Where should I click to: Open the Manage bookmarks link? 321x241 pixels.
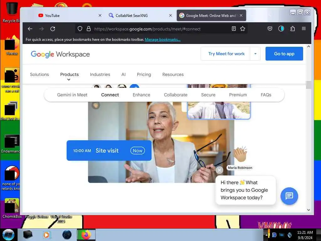pos(163,40)
